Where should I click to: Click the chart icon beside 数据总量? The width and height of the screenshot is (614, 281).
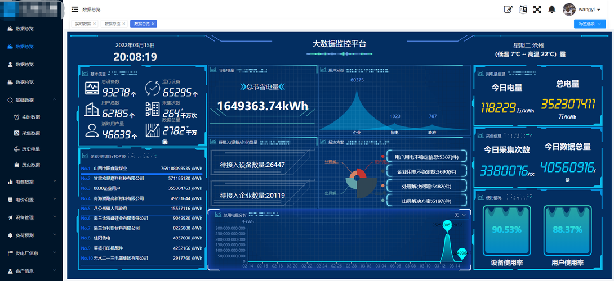tap(152, 130)
